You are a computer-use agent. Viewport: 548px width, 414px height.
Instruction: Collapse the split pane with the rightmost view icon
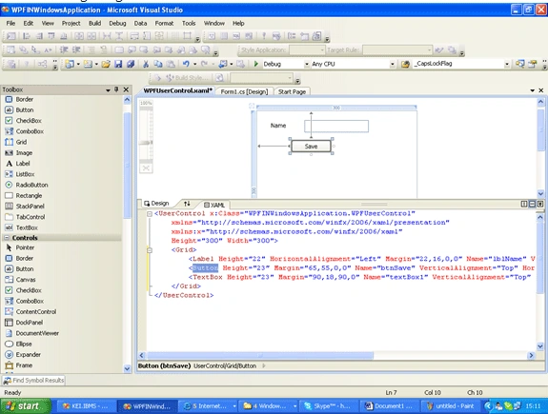pos(540,204)
